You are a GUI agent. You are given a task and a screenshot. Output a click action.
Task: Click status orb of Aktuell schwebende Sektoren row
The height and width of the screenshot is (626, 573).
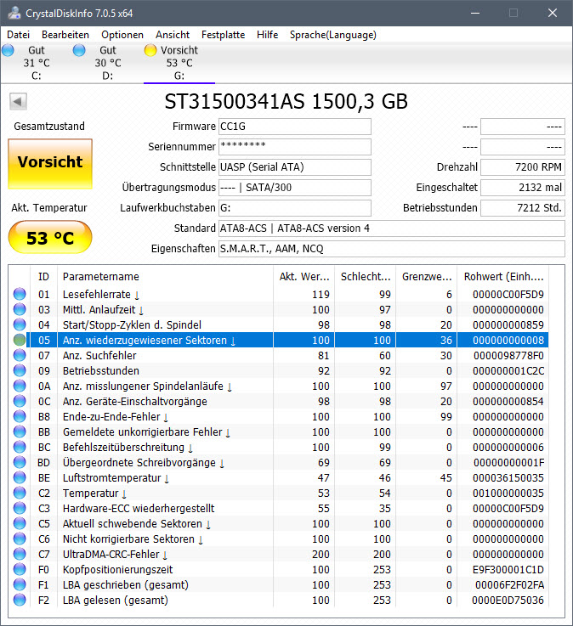point(20,523)
